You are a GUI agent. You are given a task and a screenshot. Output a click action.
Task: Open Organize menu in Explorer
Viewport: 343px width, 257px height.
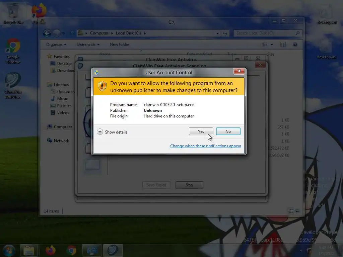click(x=56, y=45)
